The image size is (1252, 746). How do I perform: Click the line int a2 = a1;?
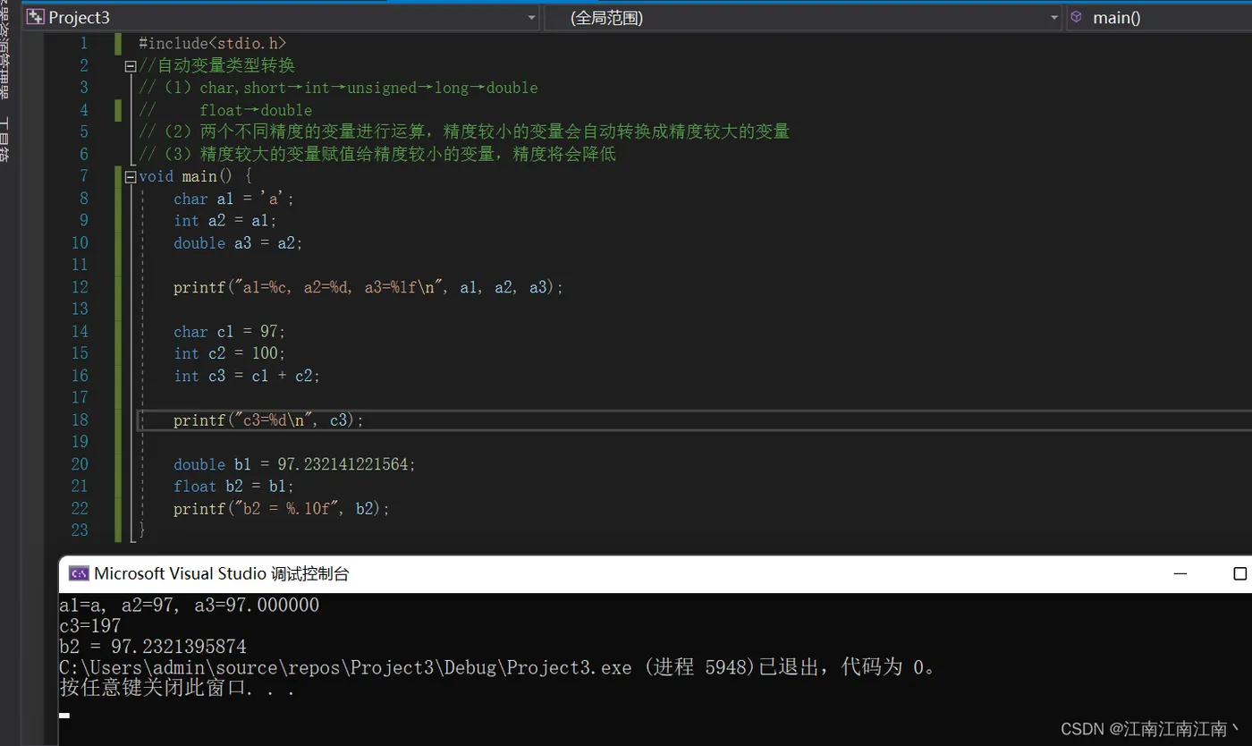click(x=226, y=221)
